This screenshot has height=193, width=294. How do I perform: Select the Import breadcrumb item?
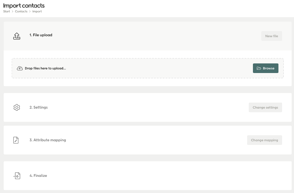coord(37,11)
